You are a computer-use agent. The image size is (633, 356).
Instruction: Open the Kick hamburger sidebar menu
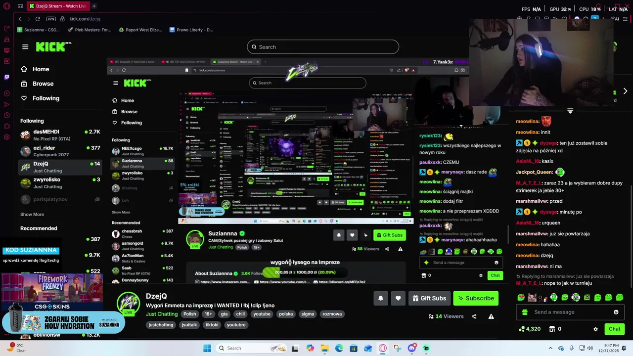[x=25, y=47]
